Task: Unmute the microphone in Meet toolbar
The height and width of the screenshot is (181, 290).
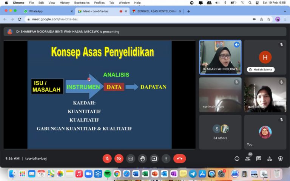Action: coord(107,159)
